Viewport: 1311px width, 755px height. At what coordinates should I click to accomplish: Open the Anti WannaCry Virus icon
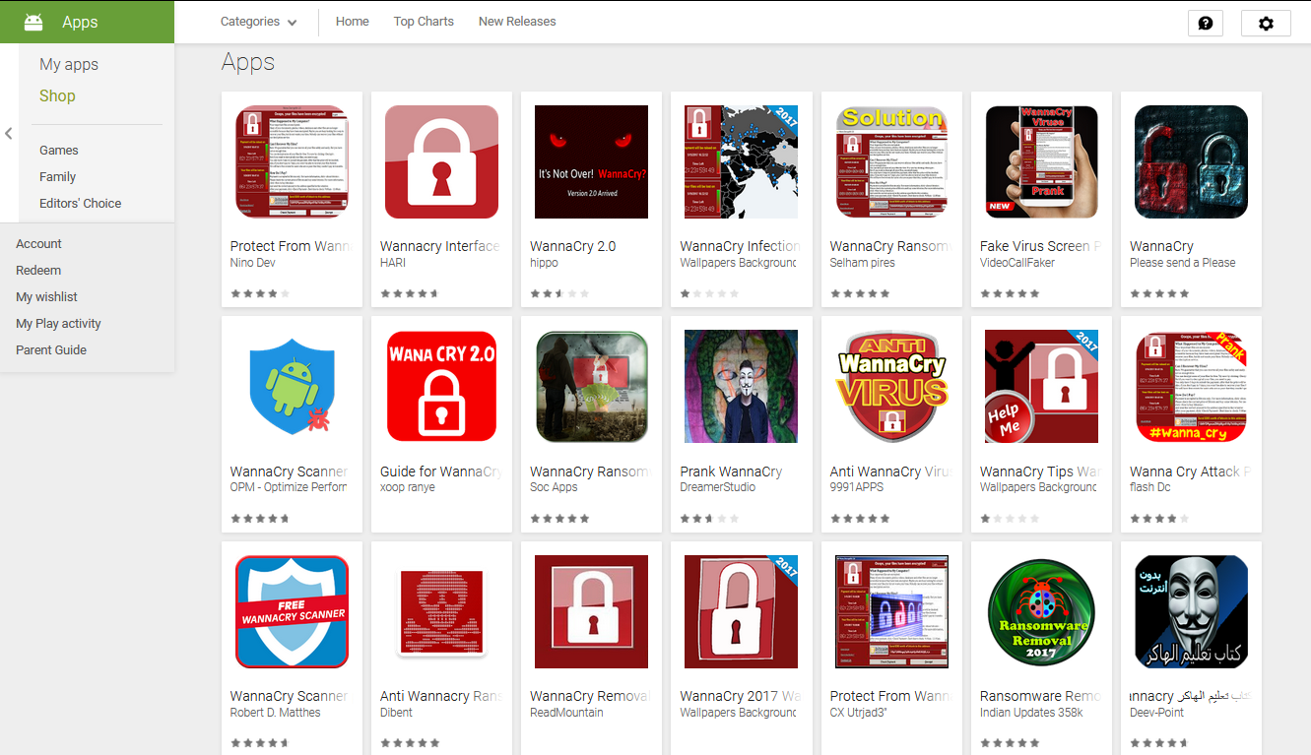[891, 387]
